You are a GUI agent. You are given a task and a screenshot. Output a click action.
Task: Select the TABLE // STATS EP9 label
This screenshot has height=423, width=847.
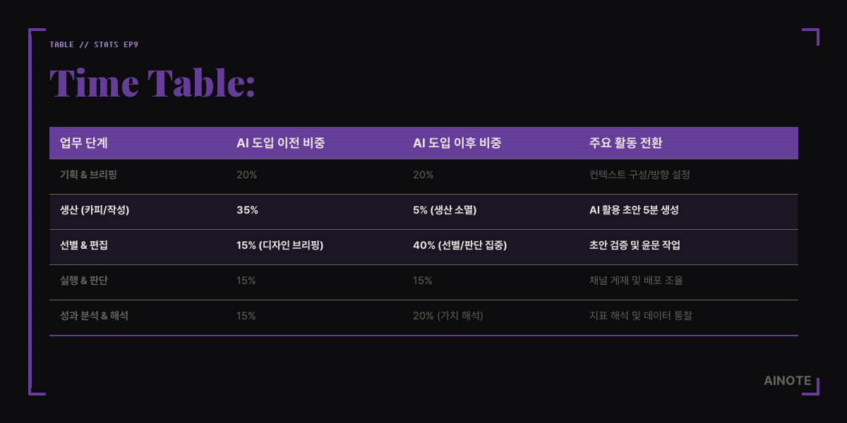(94, 44)
